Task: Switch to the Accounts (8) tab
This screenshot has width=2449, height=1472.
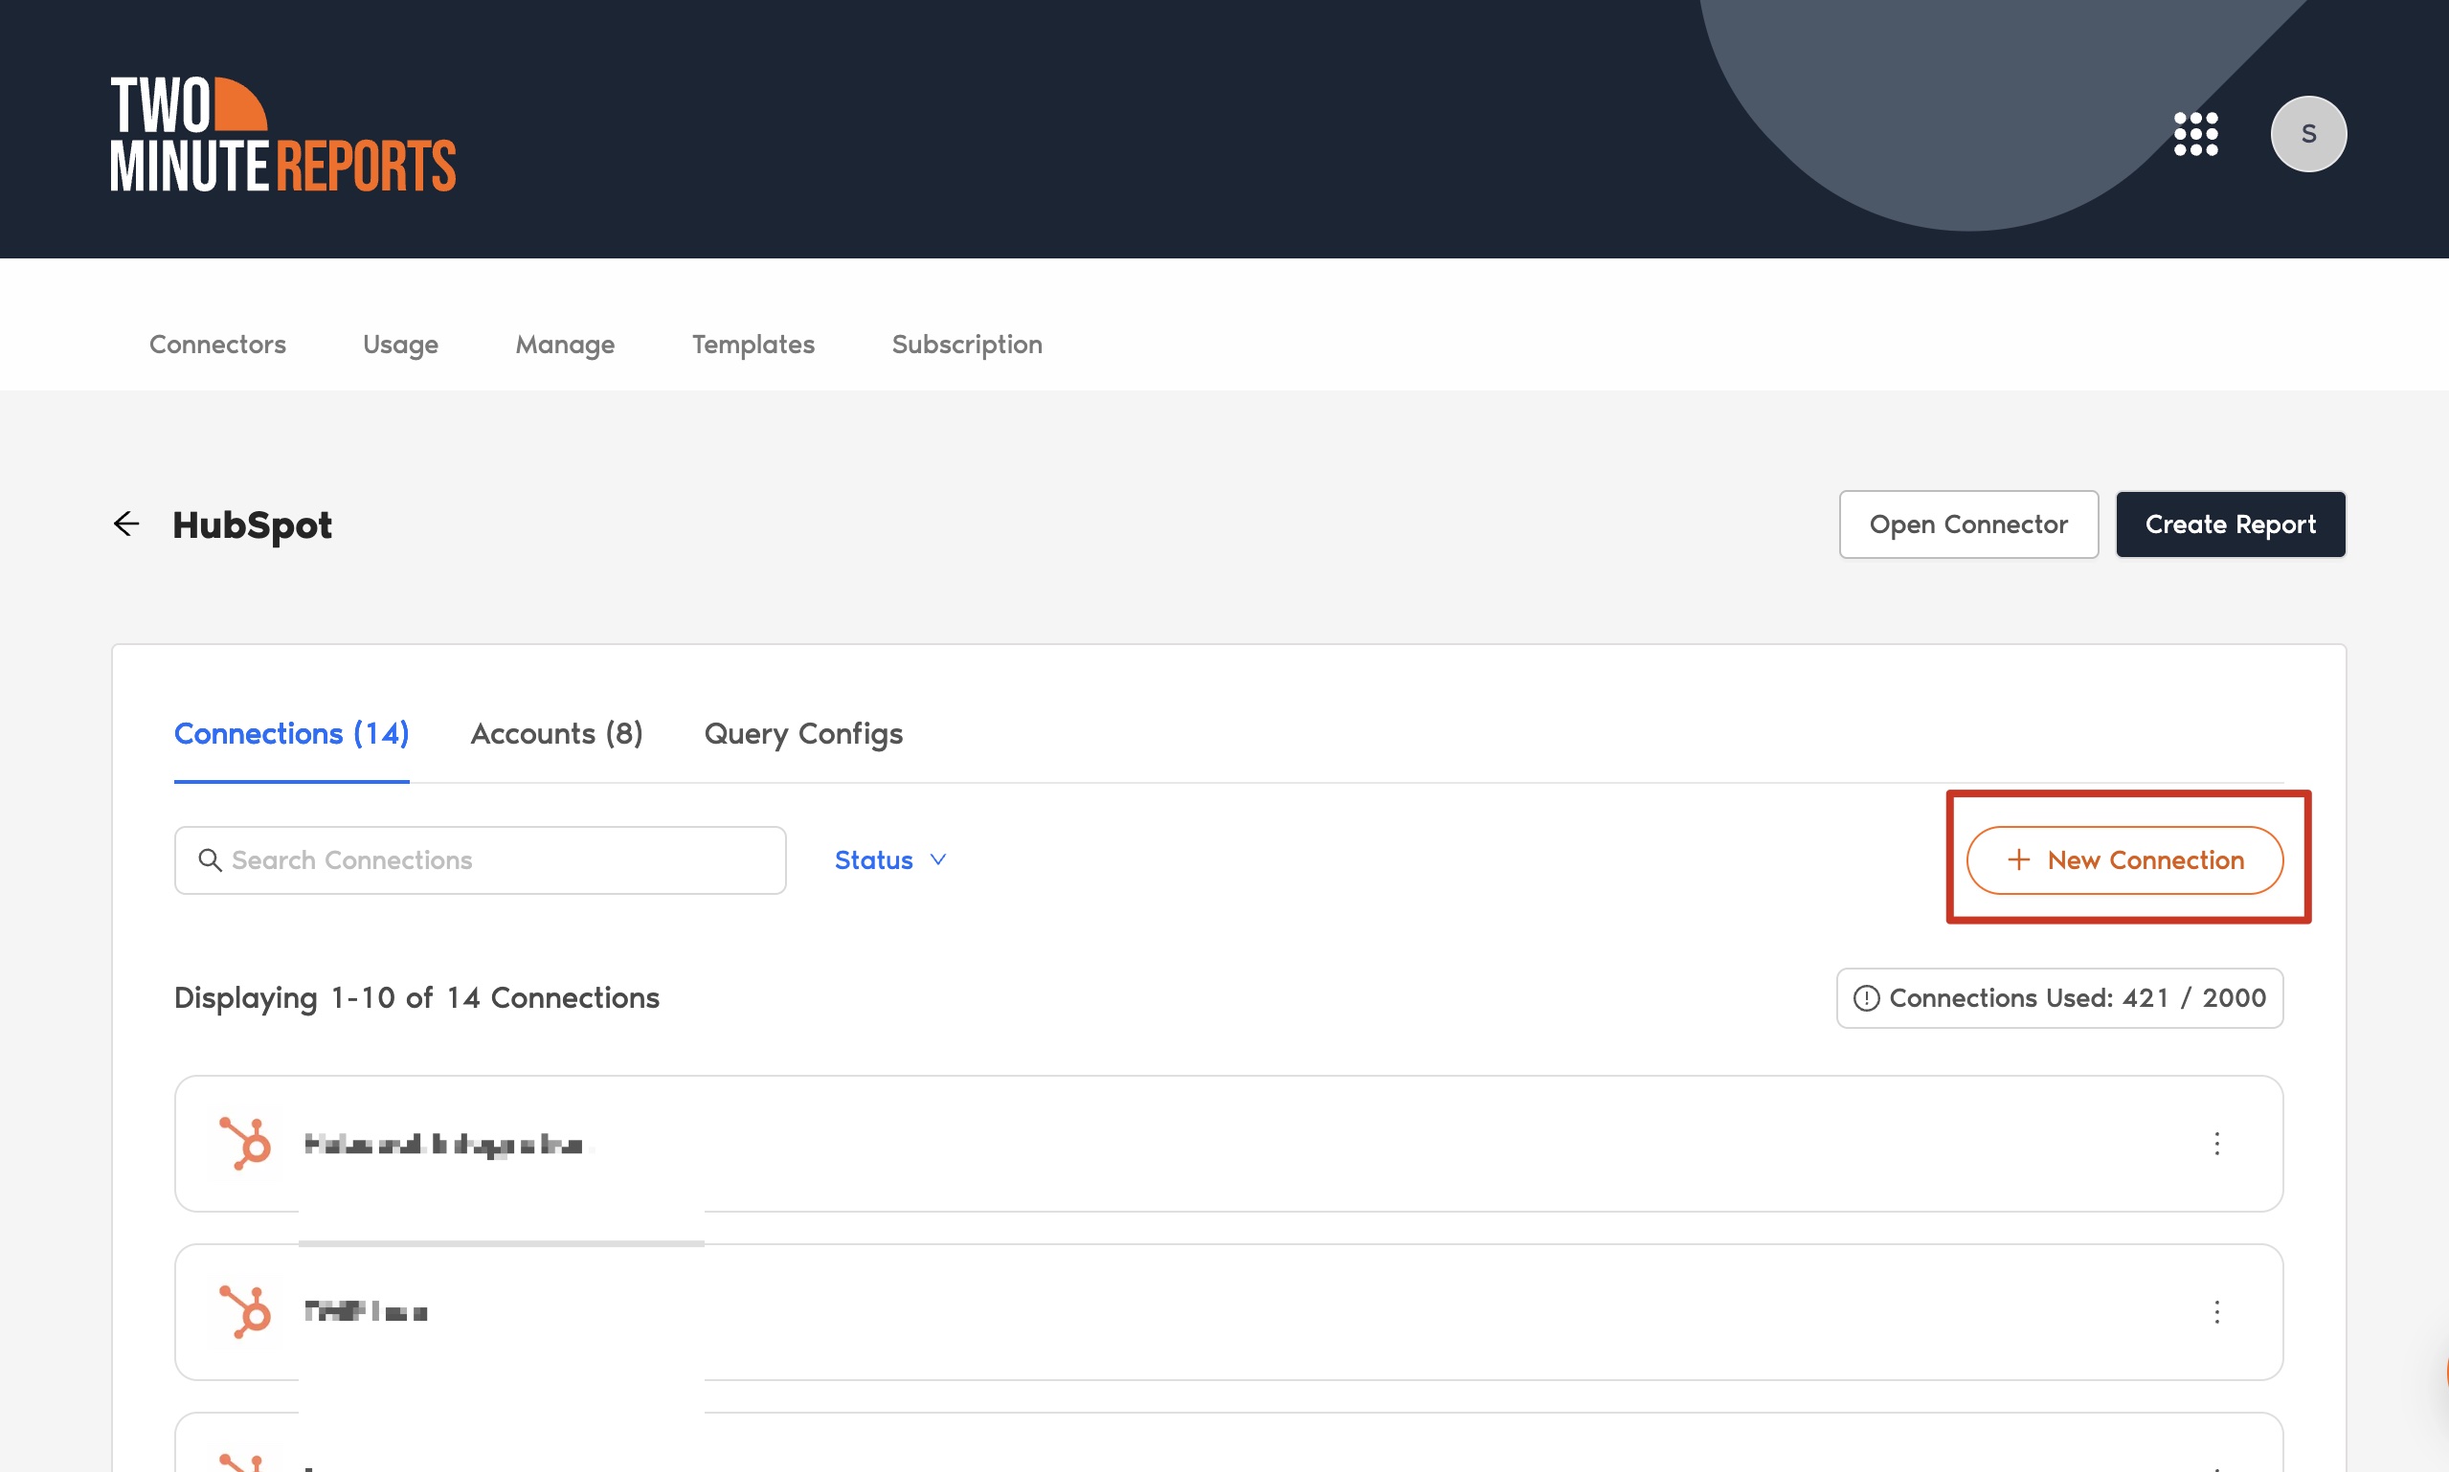Action: click(556, 734)
